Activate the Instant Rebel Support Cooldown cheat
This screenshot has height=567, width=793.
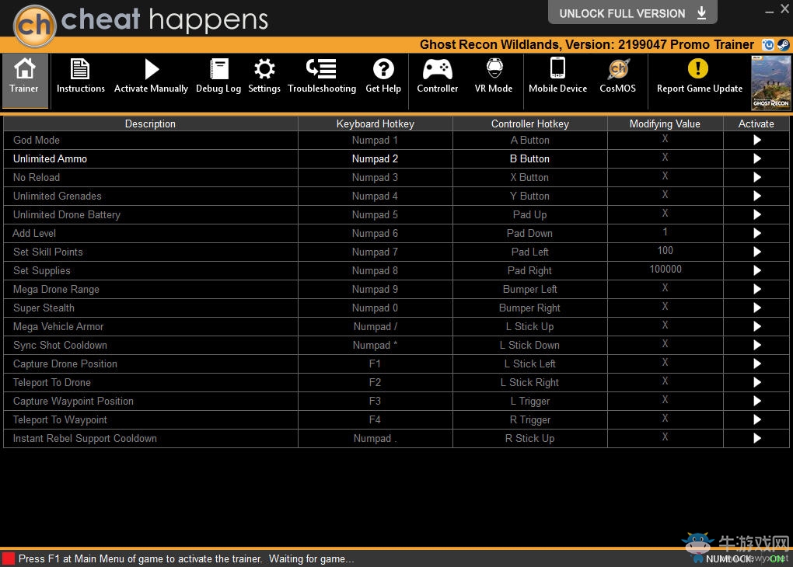pos(756,438)
